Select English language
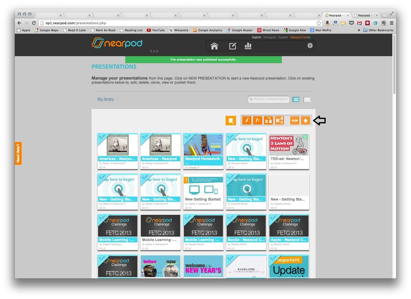 (x=256, y=37)
